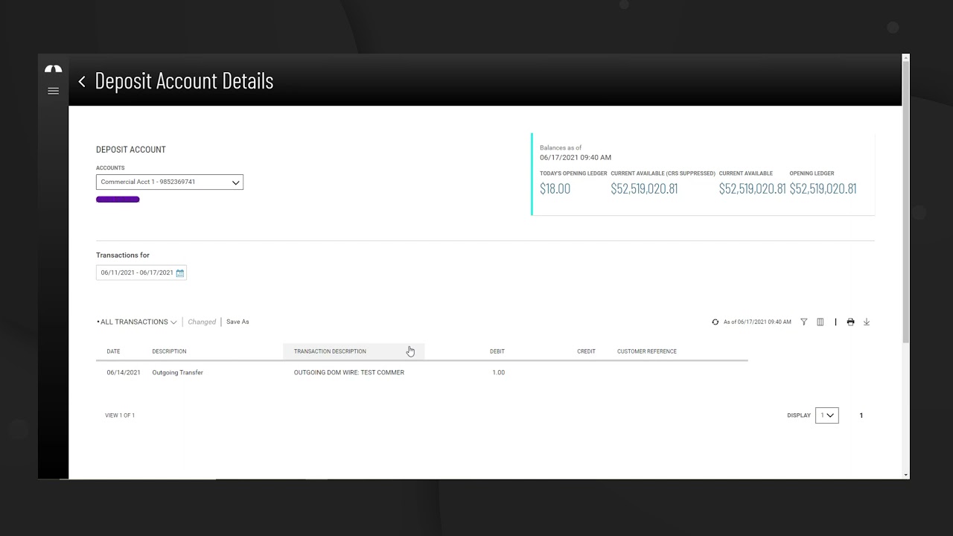Image resolution: width=953 pixels, height=536 pixels.
Task: Sort by CUSTOMER REFERENCE column header
Action: (x=647, y=351)
